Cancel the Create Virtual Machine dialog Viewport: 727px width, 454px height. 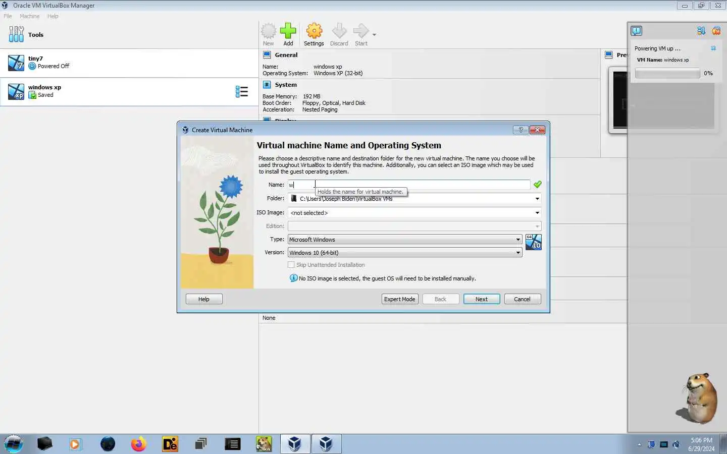[x=523, y=299]
